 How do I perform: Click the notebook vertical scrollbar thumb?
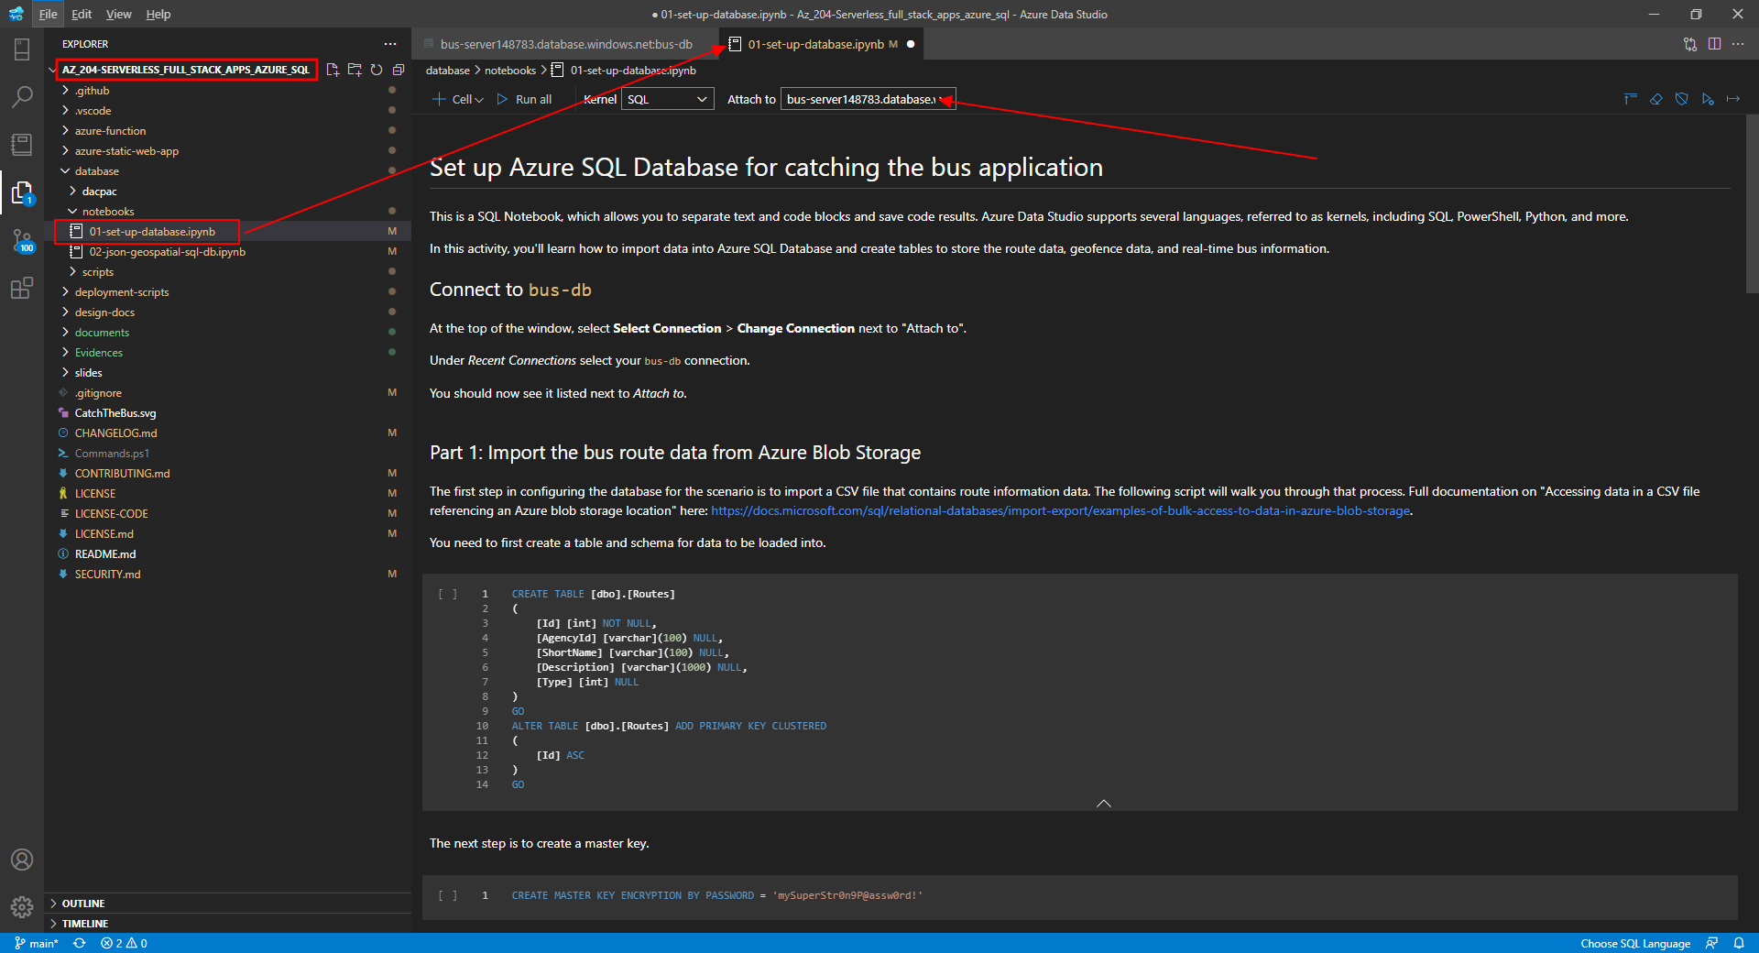click(1752, 205)
